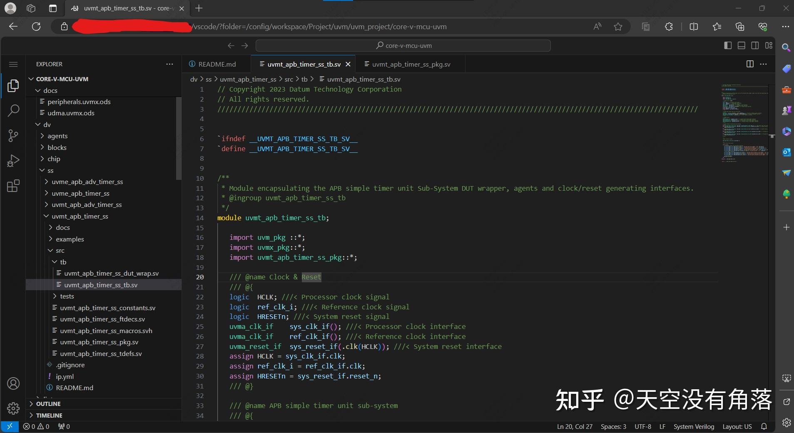Click the uvmt_apb_timer_ss breadcrumb segment
794x433 pixels.
pyautogui.click(x=248, y=79)
